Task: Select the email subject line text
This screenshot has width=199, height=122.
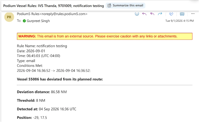Action: 54,6
